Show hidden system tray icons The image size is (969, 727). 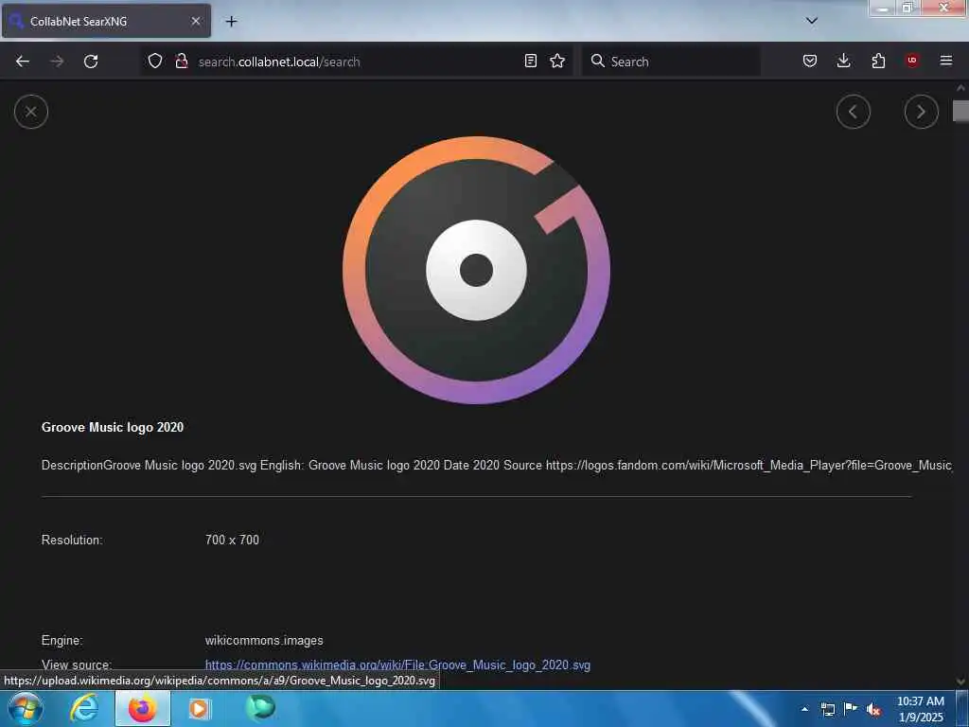coord(804,709)
